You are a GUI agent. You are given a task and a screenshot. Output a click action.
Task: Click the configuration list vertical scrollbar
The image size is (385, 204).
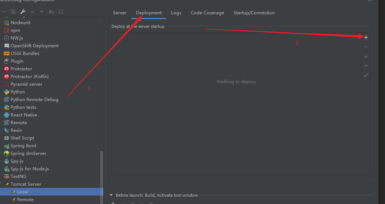102,177
